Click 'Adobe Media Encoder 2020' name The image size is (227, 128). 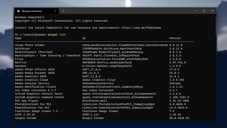click(35, 73)
